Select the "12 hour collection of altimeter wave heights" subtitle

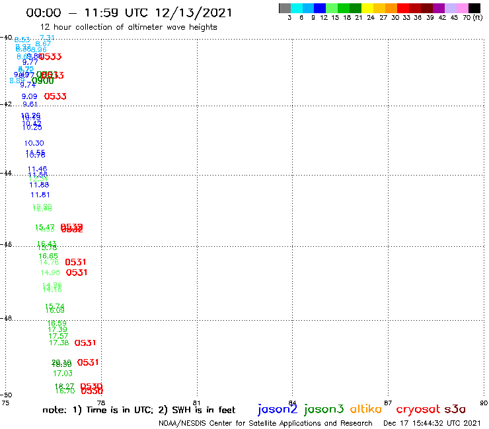(x=128, y=27)
